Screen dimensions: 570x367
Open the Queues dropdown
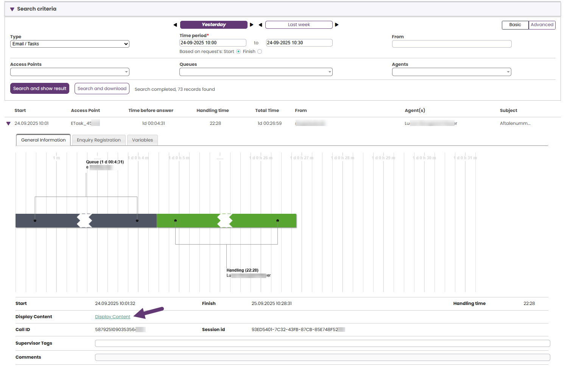256,72
